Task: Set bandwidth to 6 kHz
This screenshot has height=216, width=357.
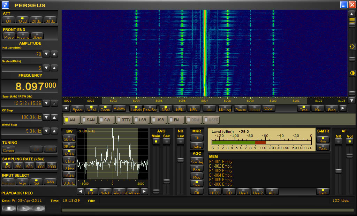Action: tap(69, 160)
